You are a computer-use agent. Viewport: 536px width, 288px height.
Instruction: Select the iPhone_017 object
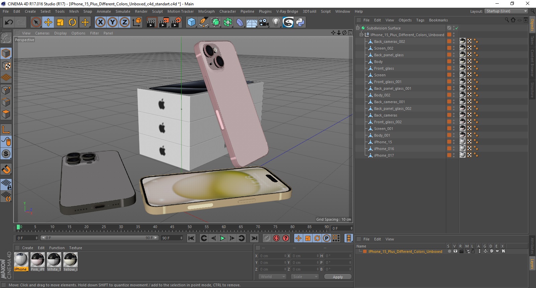point(384,155)
